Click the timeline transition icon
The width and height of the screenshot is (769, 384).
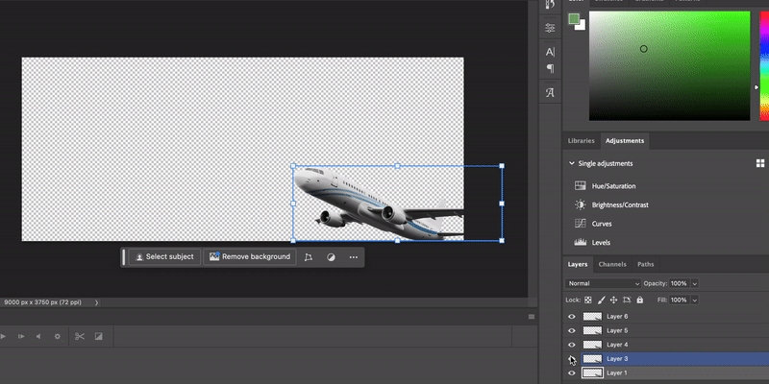(x=99, y=337)
